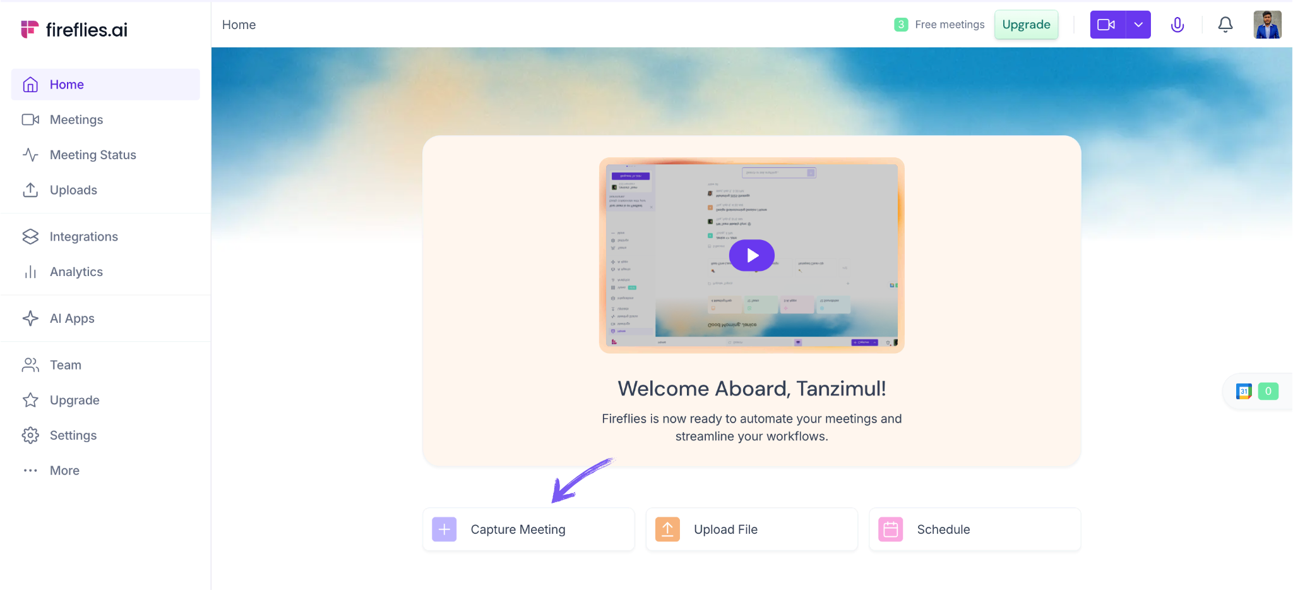Click the user profile avatar
The height and width of the screenshot is (590, 1293).
click(1267, 25)
